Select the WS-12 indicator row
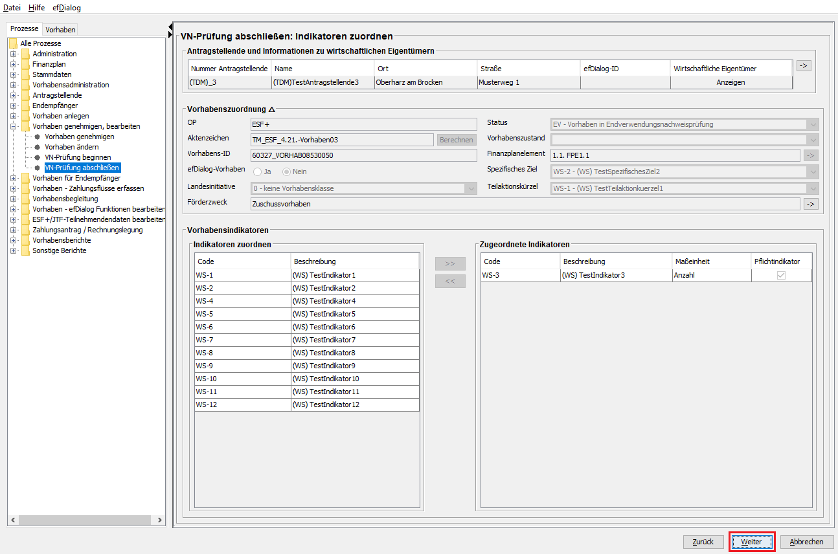The width and height of the screenshot is (838, 554). coord(307,404)
